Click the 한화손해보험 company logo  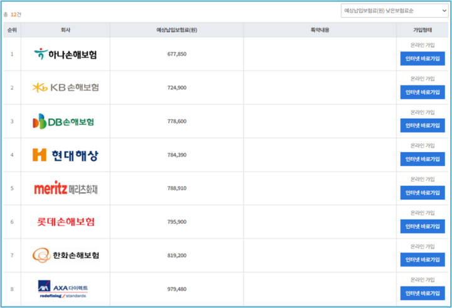click(x=66, y=255)
